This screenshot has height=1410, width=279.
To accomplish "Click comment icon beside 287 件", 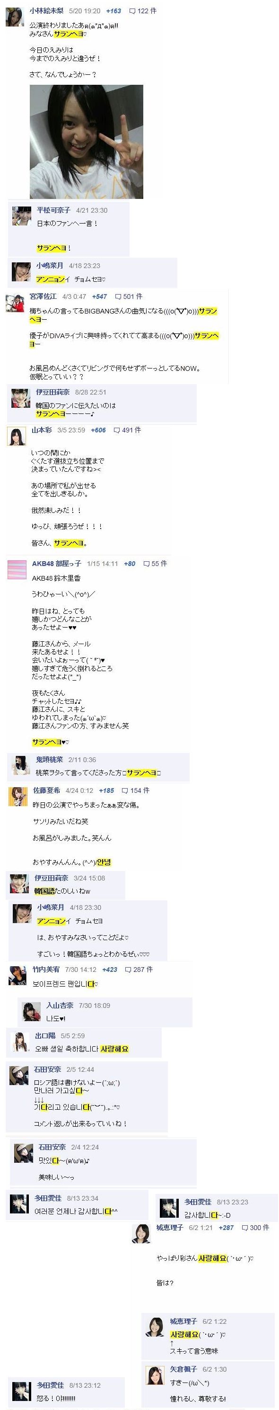I will click(x=128, y=970).
